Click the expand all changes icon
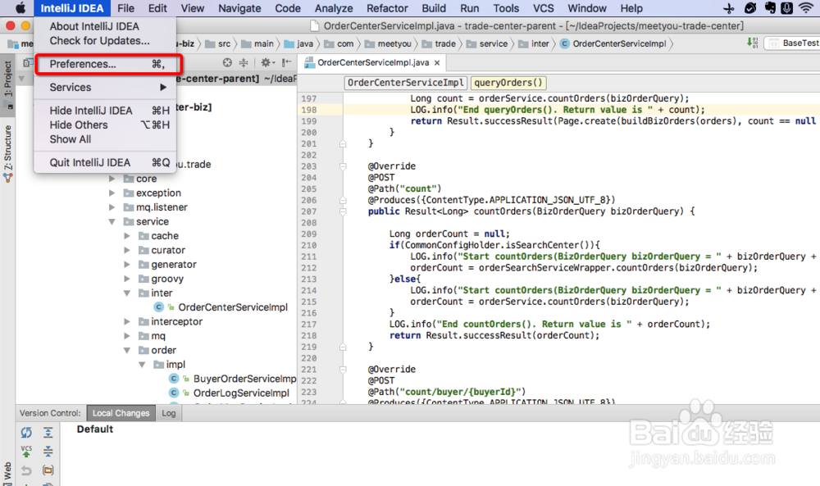 point(48,433)
